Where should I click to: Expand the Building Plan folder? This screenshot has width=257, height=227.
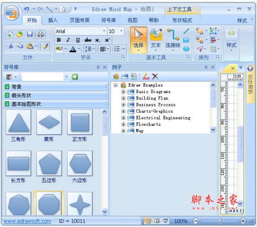[x=123, y=98]
